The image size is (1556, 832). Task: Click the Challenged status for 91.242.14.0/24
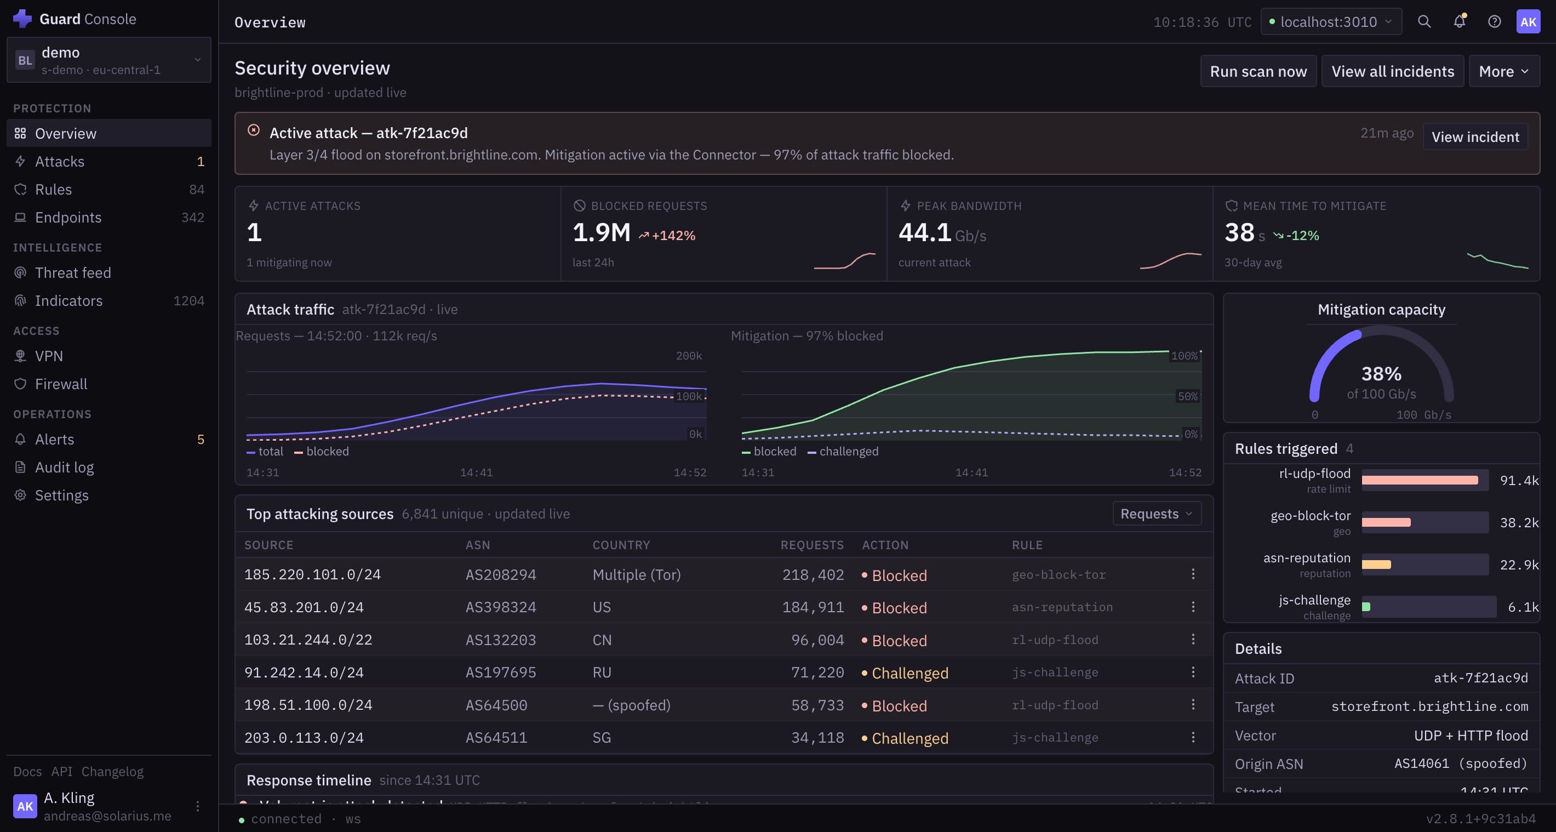pos(905,673)
